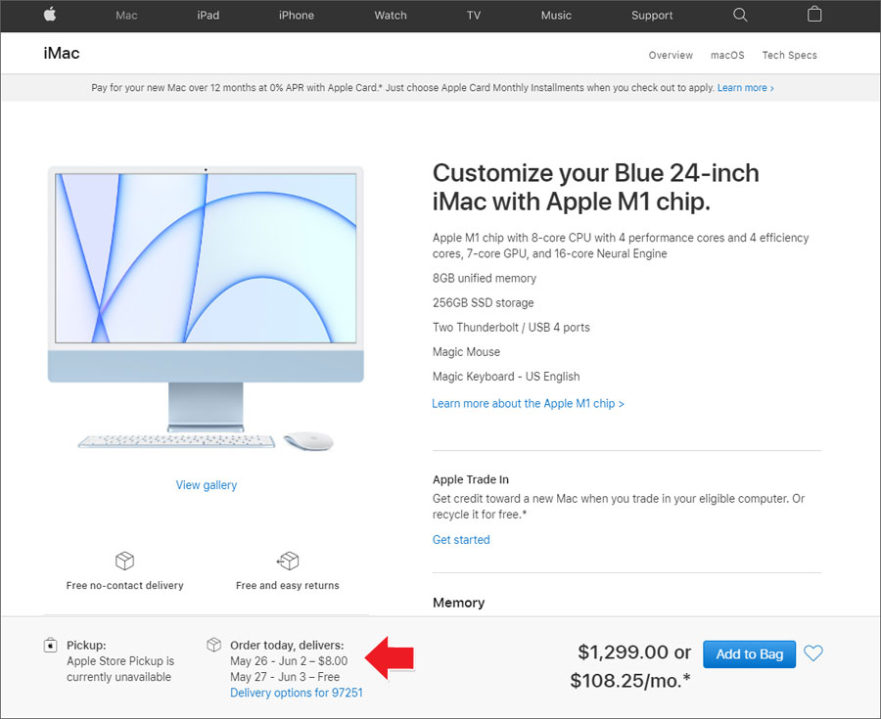Click the $108.25/mo. installment text
This screenshot has width=881, height=719.
point(630,680)
